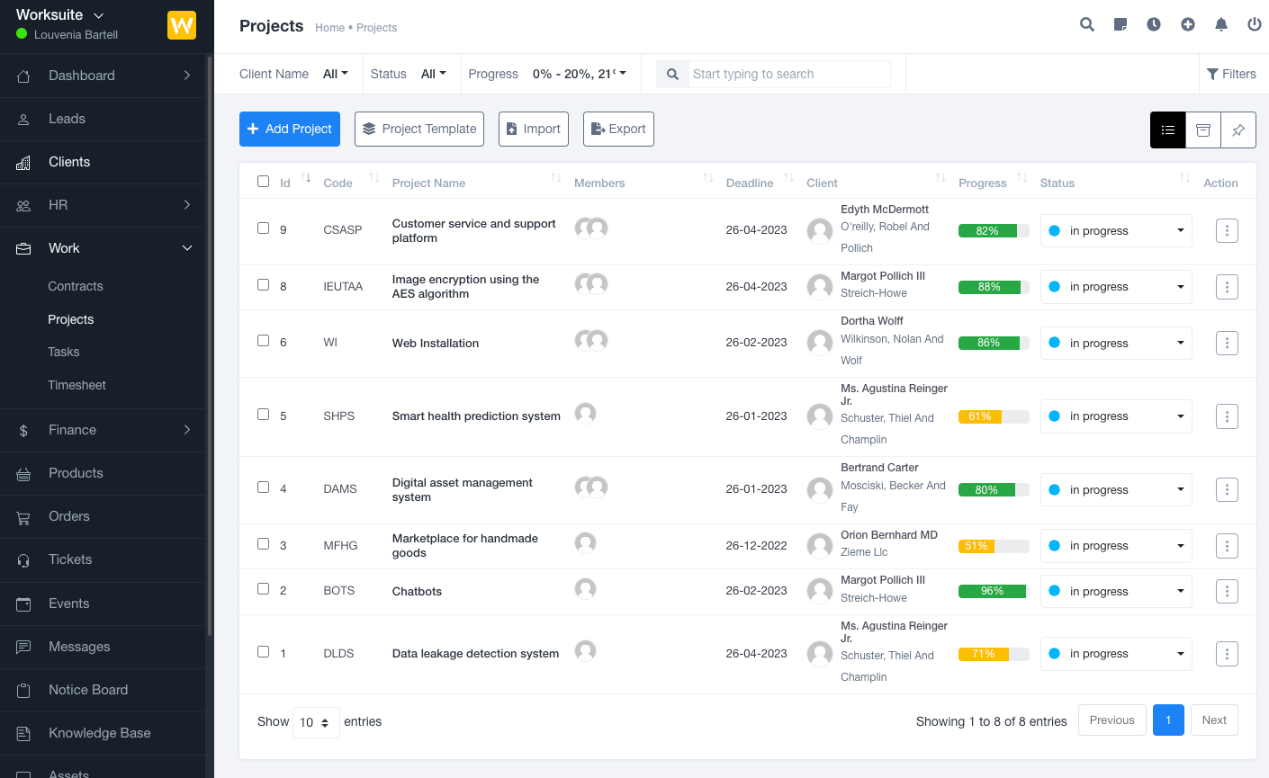Open the sticky notes icon
The image size is (1269, 778).
[1120, 24]
